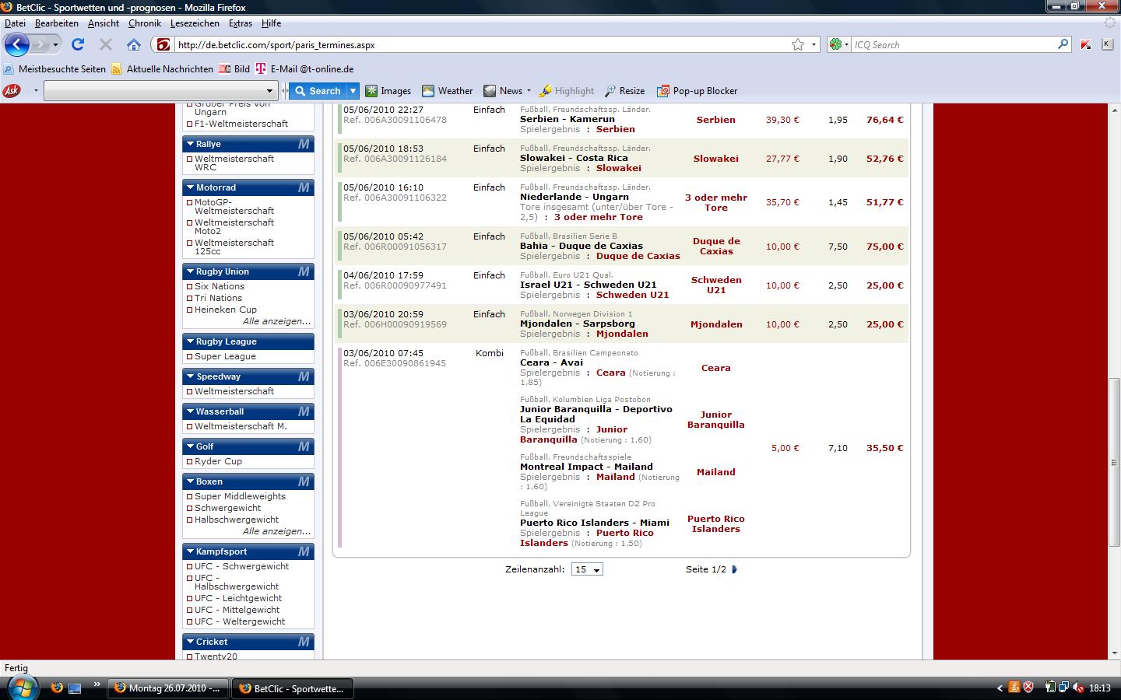
Task: Open the Aktuelle Nachrichten bookmark
Action: (x=163, y=69)
